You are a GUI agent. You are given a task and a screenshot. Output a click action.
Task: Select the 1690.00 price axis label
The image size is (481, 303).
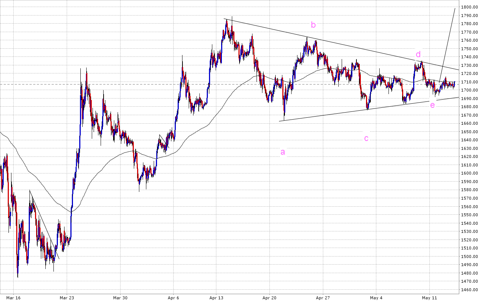point(470,99)
